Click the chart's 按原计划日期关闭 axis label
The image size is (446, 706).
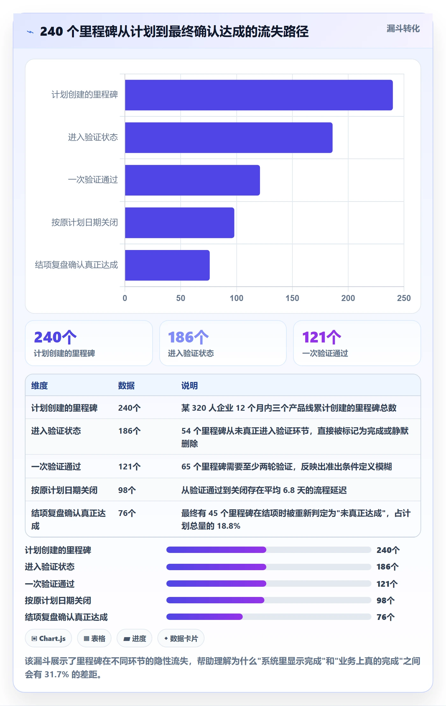(x=85, y=222)
